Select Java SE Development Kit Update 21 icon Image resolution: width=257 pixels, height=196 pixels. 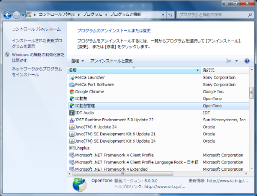tap(72, 134)
